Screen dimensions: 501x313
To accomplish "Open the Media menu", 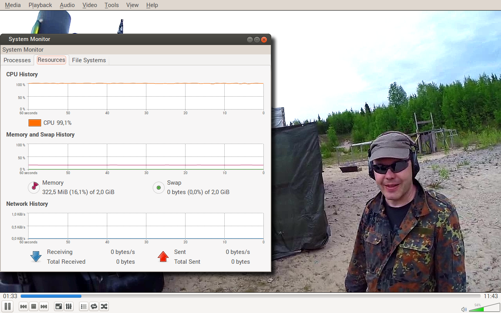I will (13, 5).
